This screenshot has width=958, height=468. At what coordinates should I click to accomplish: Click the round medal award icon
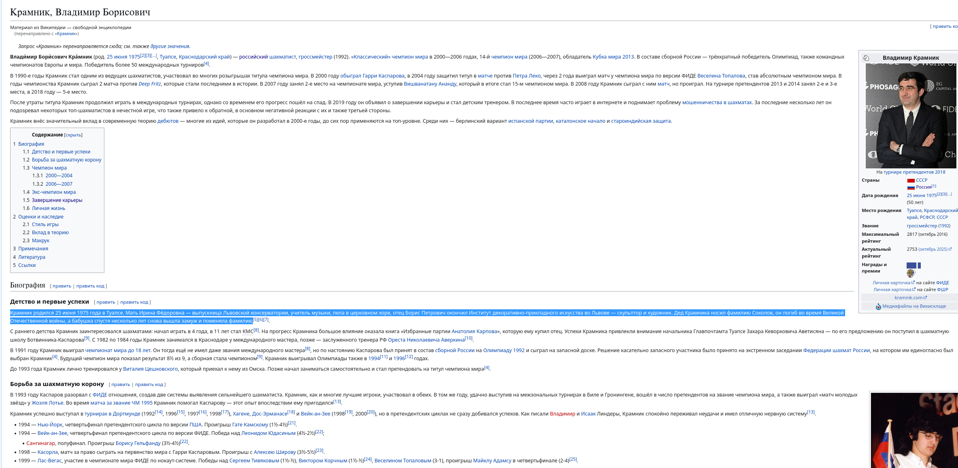(911, 273)
